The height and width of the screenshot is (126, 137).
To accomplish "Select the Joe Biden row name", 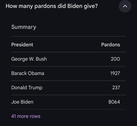I will click(22, 102).
